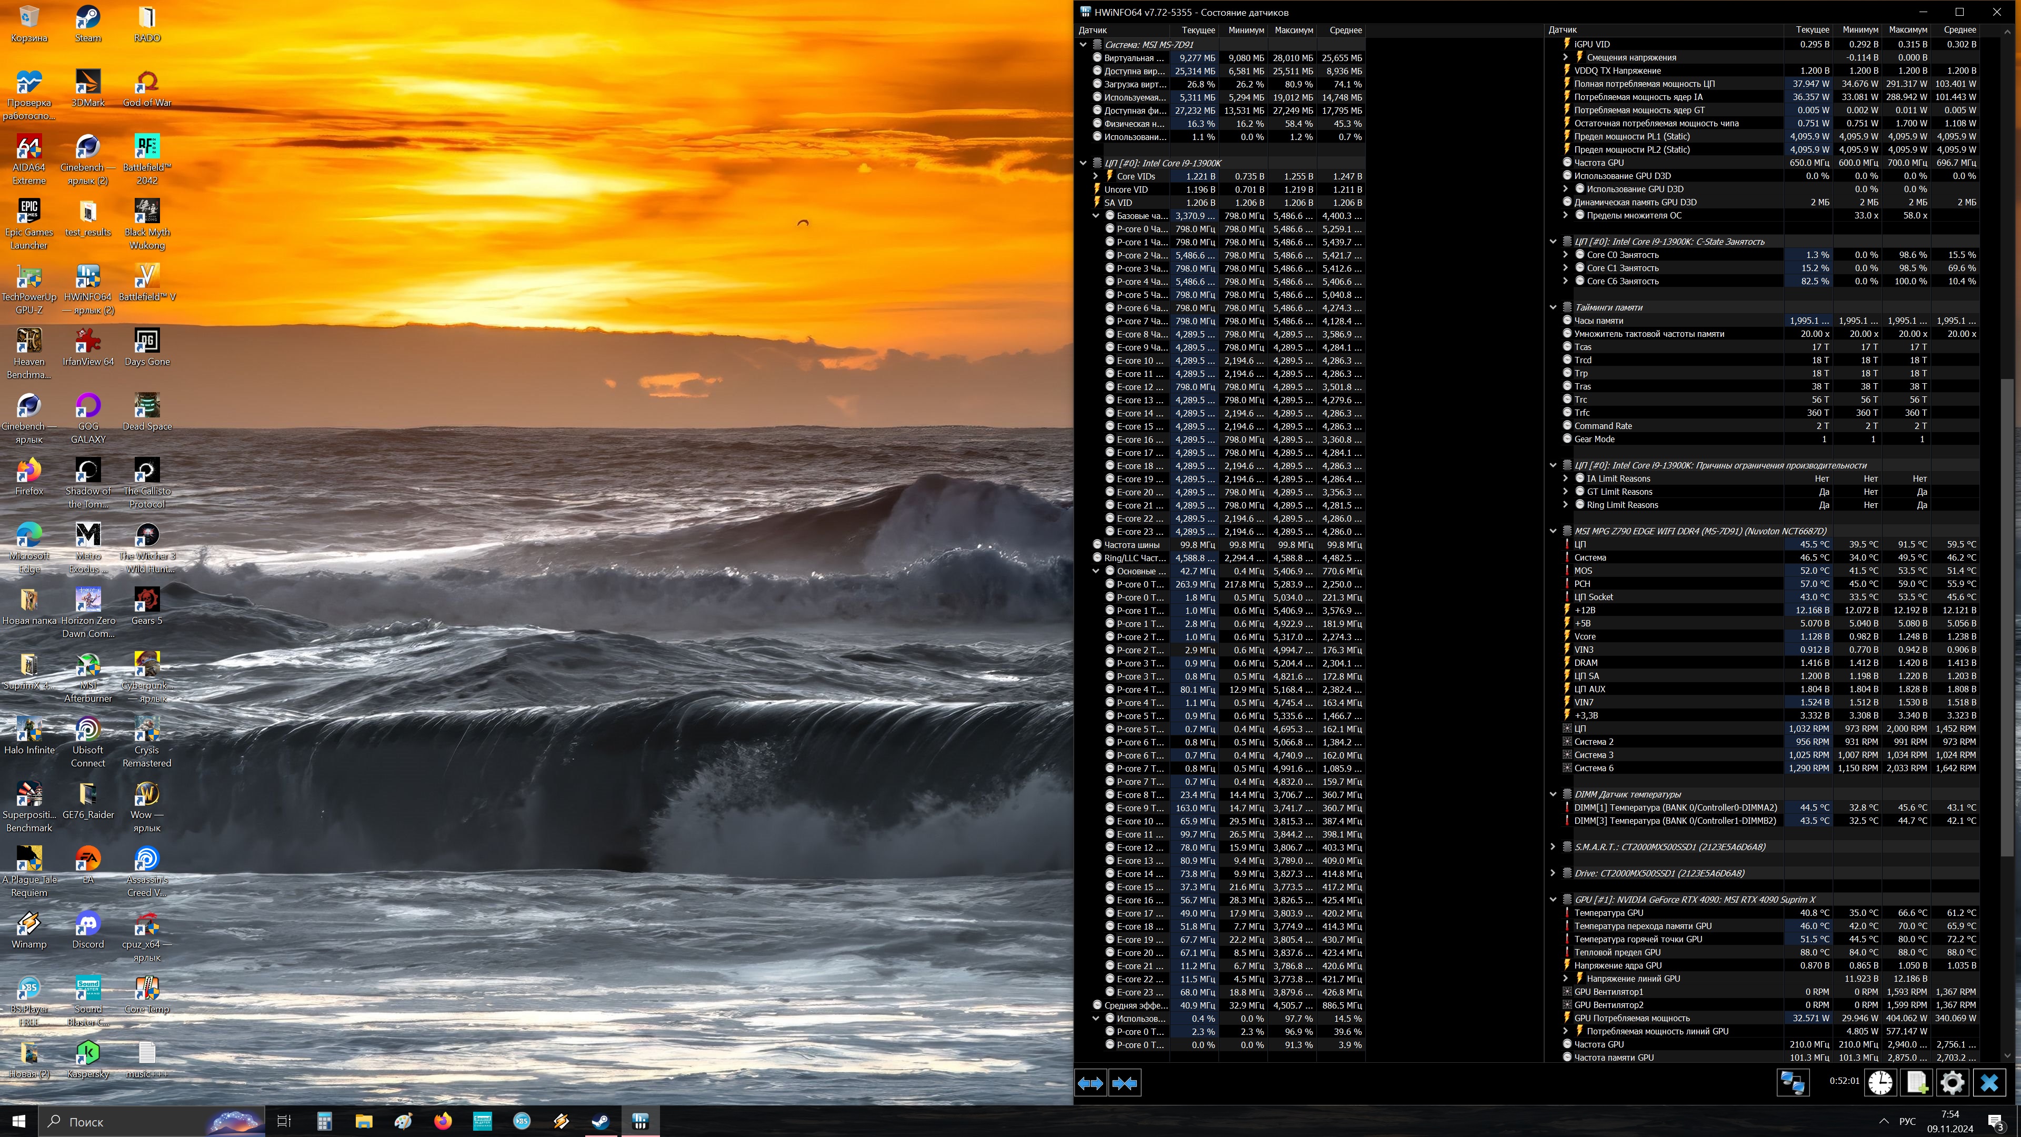Viewport: 2021px width, 1137px height.
Task: Collapse the Тайминги памяти section
Action: pos(1553,307)
